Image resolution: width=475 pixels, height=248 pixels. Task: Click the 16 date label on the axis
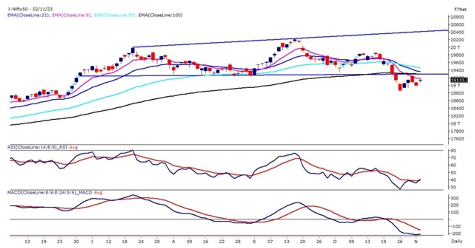(x=205, y=241)
